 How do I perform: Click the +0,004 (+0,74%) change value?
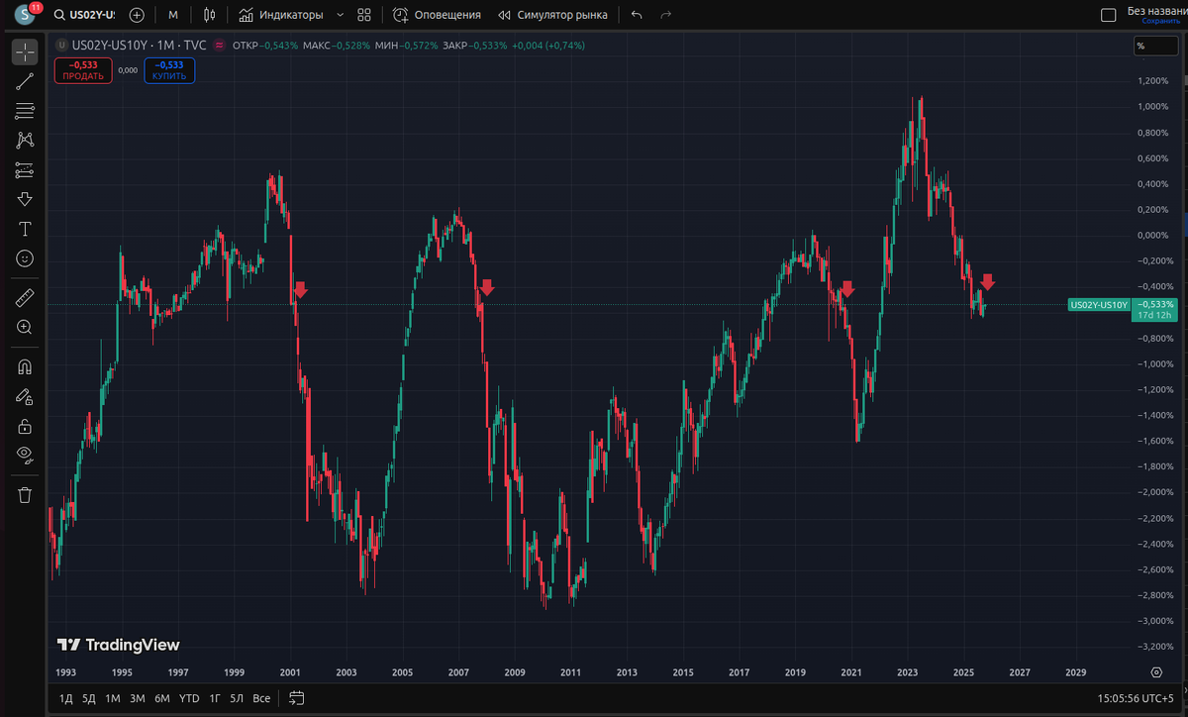(x=548, y=45)
